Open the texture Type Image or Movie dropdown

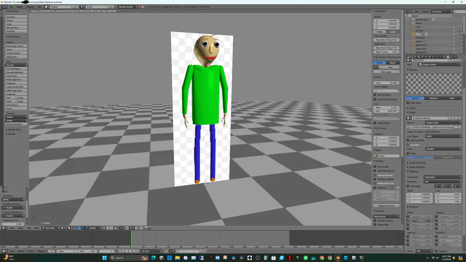pos(440,64)
